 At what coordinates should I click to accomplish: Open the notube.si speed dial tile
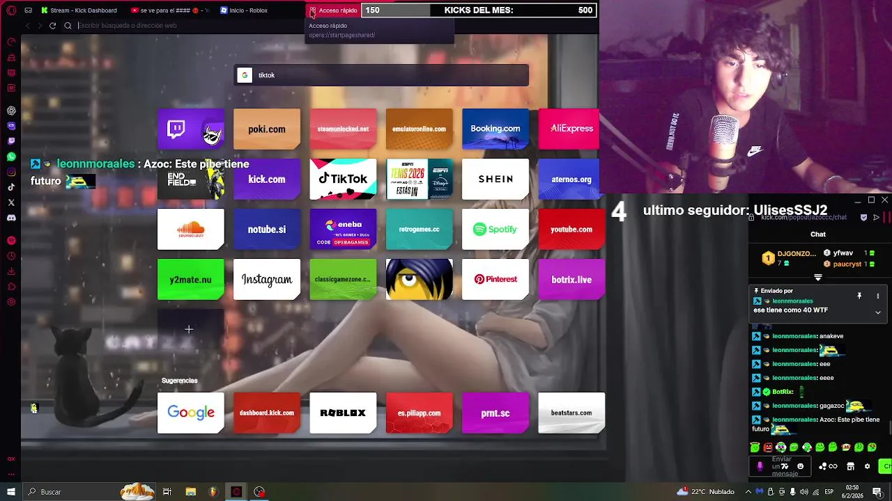(267, 229)
